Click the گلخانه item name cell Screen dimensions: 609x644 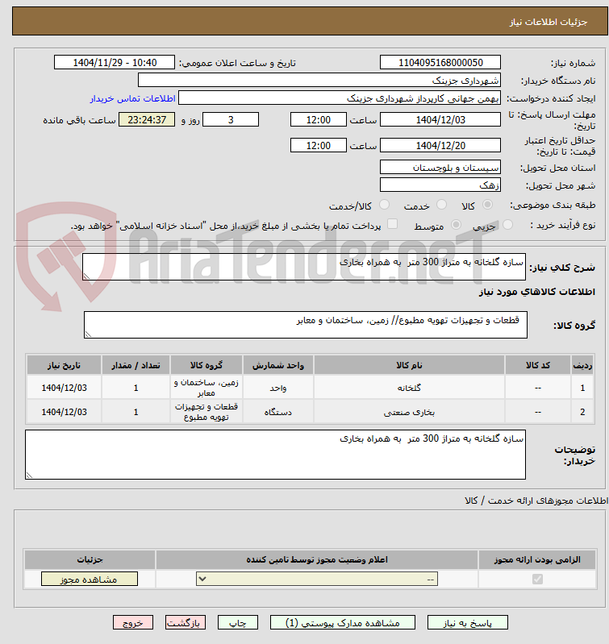point(409,388)
